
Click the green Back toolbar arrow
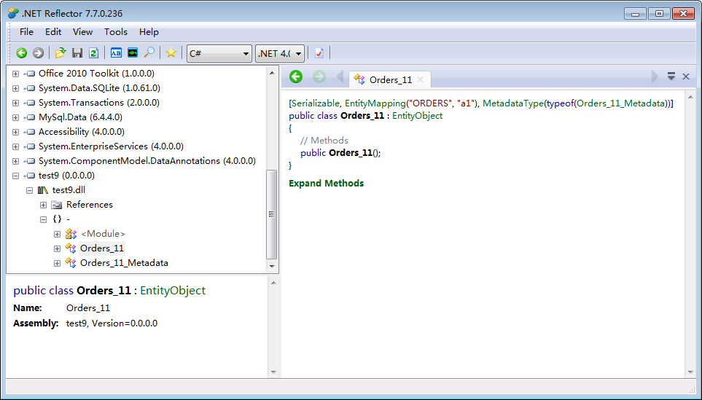pos(21,53)
